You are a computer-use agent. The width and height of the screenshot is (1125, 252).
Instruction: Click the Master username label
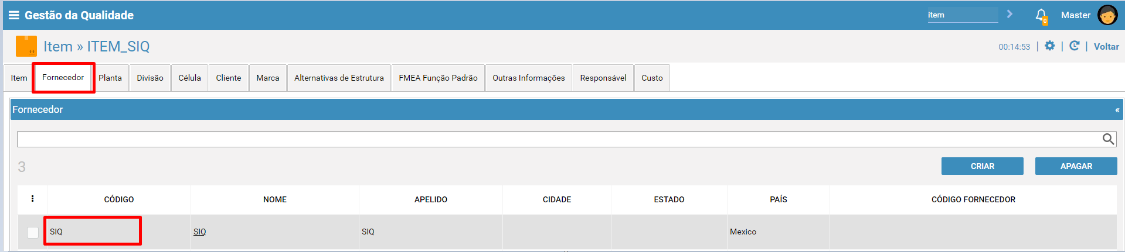[x=1076, y=15]
